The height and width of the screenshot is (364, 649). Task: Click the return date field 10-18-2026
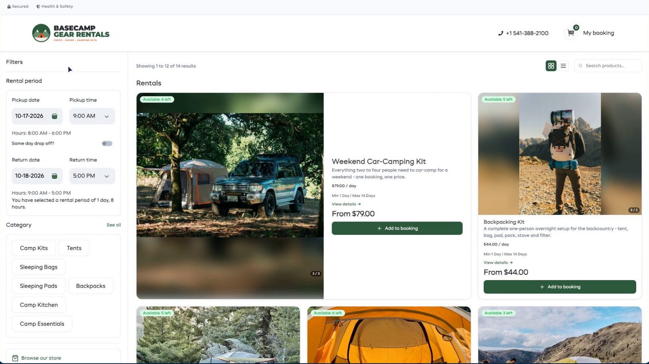37,176
